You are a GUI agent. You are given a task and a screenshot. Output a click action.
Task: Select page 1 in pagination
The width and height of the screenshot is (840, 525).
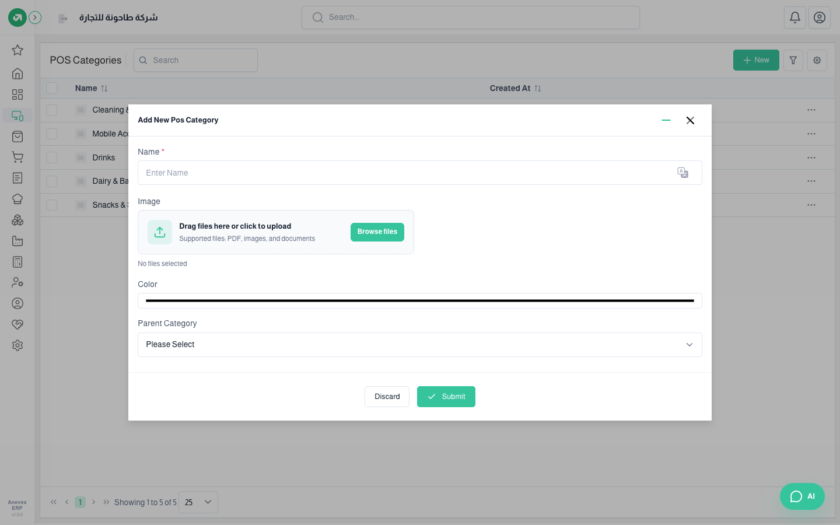tap(80, 502)
